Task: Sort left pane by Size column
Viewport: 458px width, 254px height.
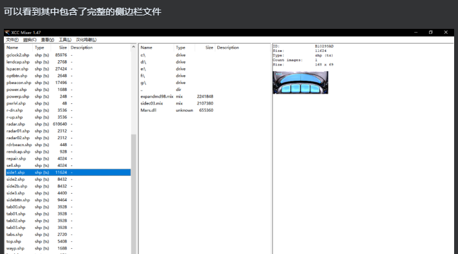Action: (60, 47)
